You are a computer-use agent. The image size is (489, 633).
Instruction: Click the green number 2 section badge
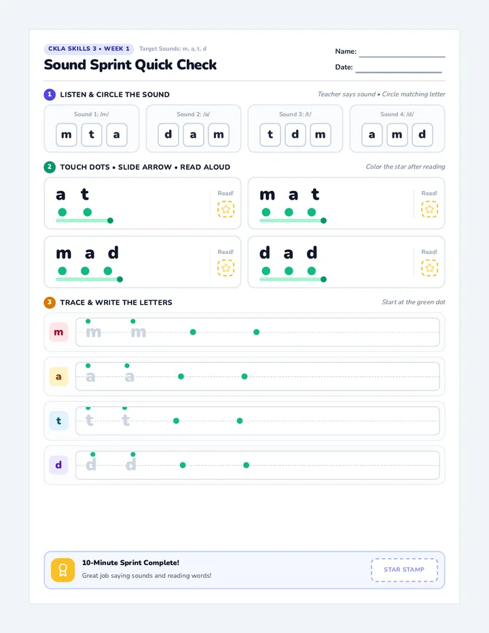point(50,166)
